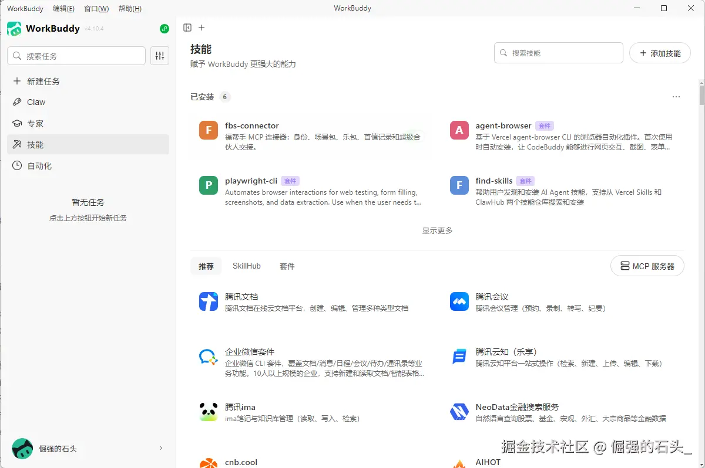
Task: Open the 窗口(W) menu
Action: pyautogui.click(x=96, y=9)
